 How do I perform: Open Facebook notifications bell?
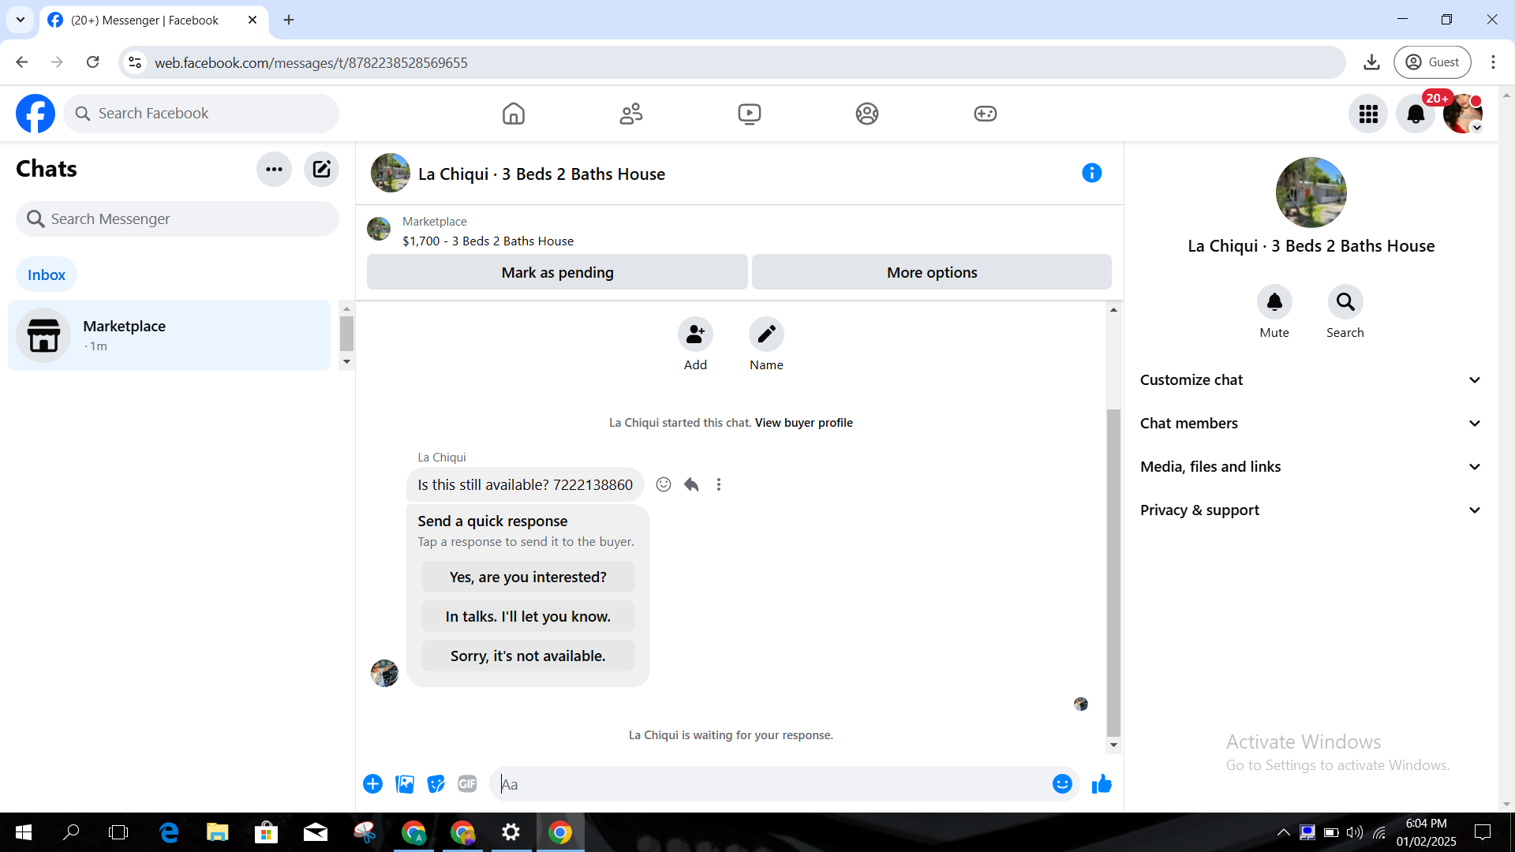1416,114
